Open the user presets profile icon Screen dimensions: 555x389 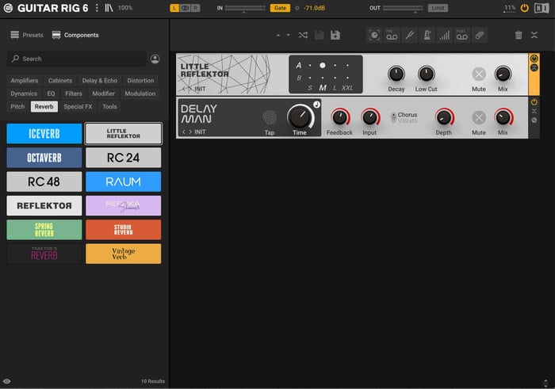point(155,59)
